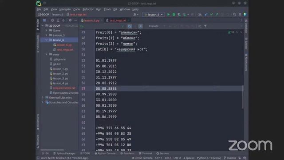
Task: Collapse all icon in project panel
Action: pos(63,20)
